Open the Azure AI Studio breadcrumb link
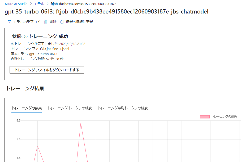This screenshot has width=241, height=162. [16, 4]
